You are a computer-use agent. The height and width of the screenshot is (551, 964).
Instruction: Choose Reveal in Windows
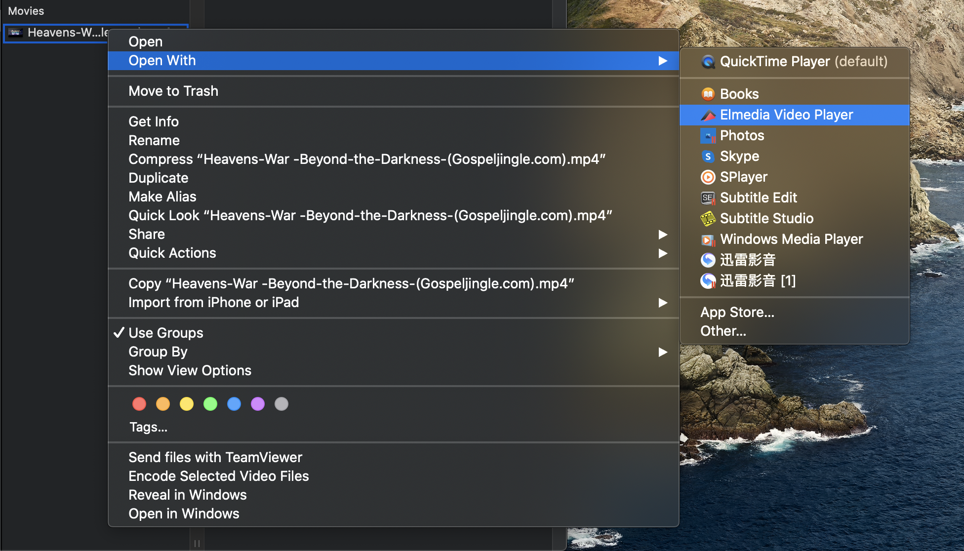coord(393,495)
